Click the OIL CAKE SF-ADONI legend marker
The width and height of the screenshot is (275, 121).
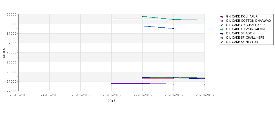click(222, 34)
